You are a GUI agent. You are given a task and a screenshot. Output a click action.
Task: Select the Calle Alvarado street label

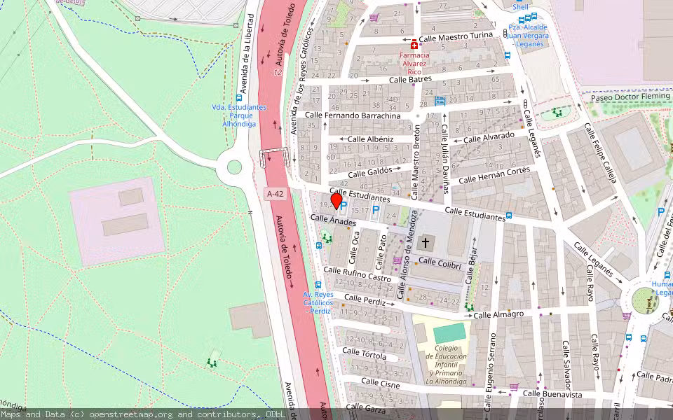pos(489,138)
